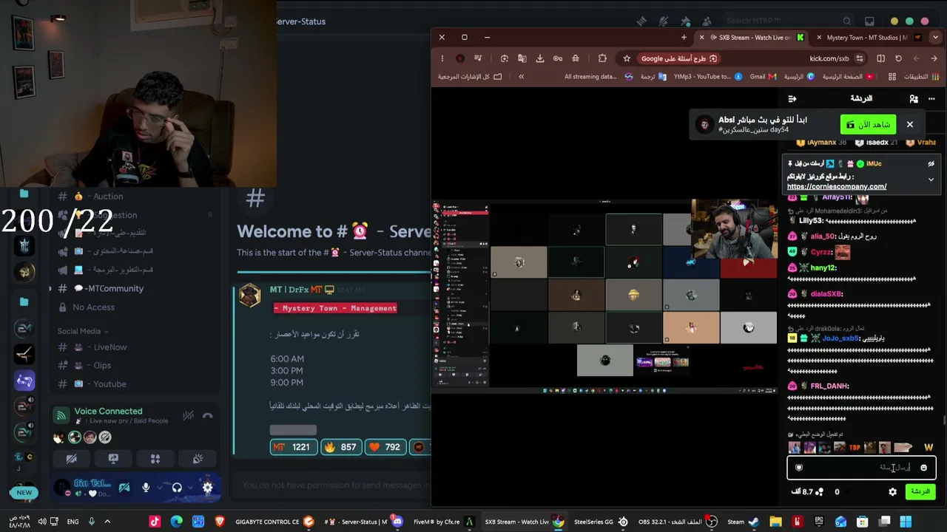Add to the fire 857 reaction
The image size is (947, 532).
341,447
